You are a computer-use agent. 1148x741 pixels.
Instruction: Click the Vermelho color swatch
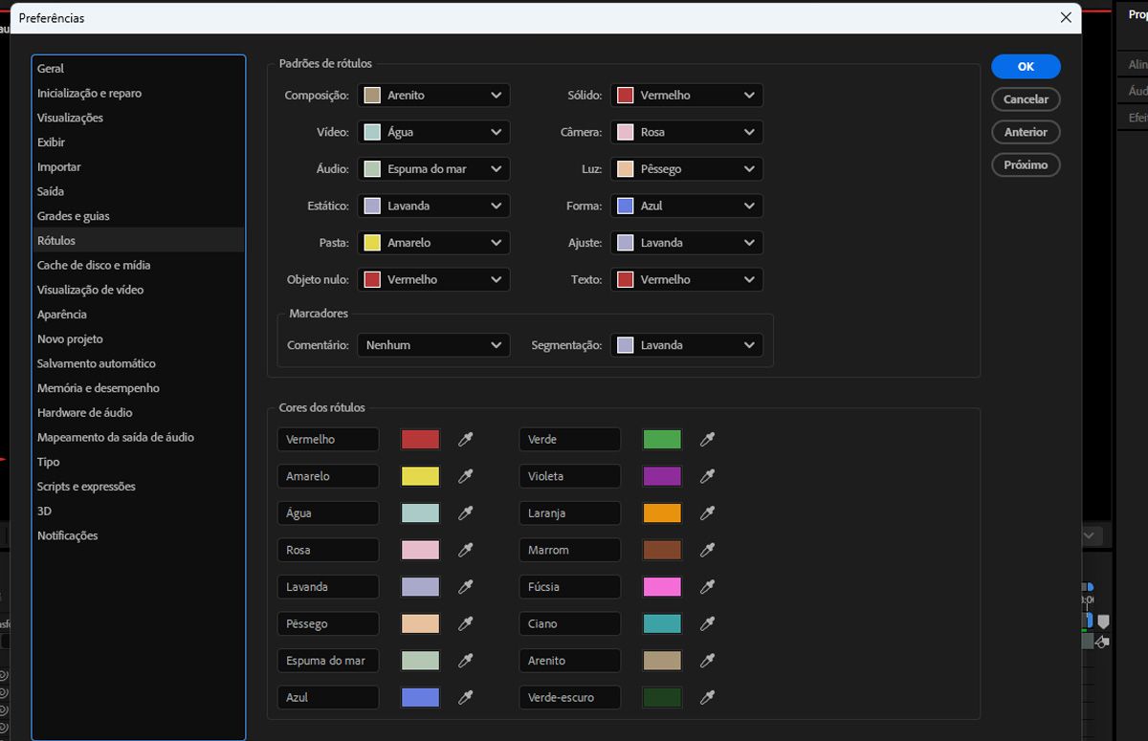[x=420, y=440]
